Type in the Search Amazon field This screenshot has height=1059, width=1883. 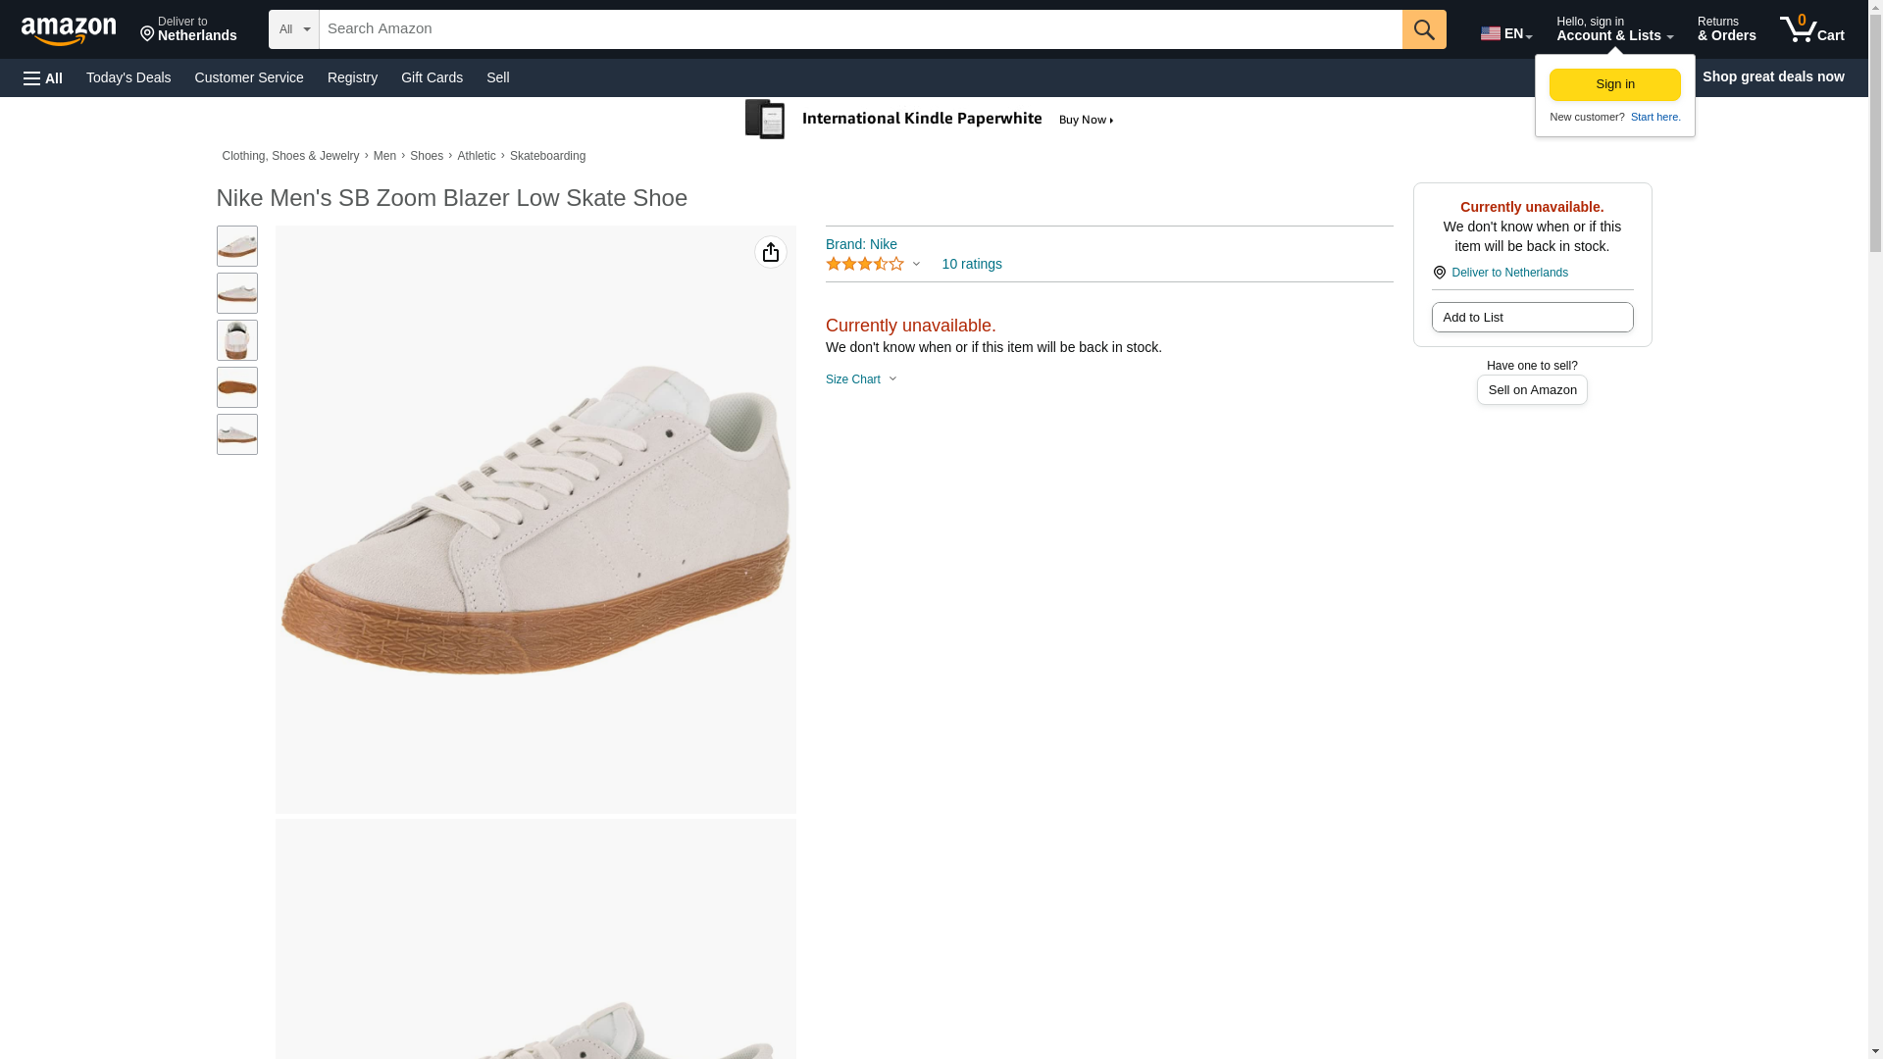click(x=859, y=29)
